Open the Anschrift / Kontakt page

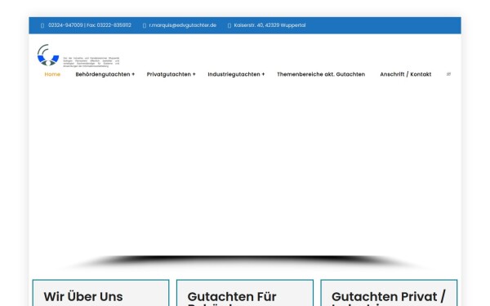pyautogui.click(x=405, y=74)
